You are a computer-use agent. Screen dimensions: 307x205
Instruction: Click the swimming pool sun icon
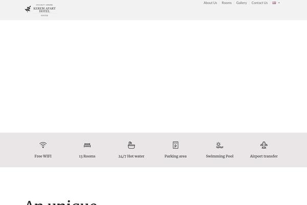point(220,145)
